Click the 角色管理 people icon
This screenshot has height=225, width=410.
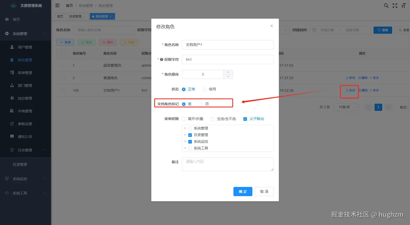(12, 60)
